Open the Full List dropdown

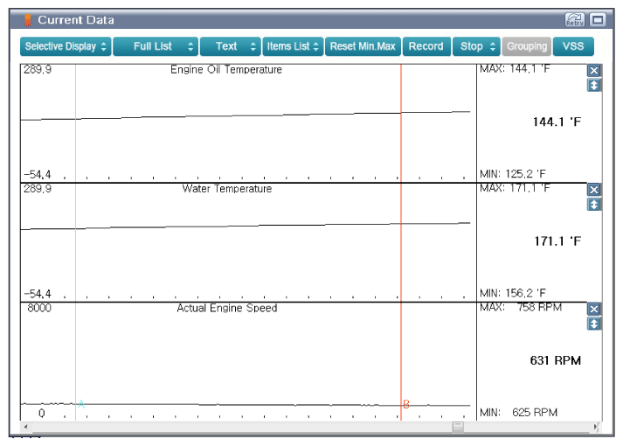click(x=156, y=46)
